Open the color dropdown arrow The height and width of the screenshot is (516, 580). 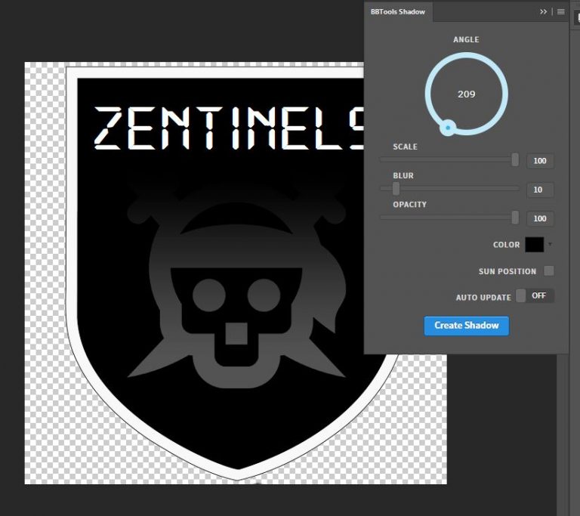click(x=550, y=245)
